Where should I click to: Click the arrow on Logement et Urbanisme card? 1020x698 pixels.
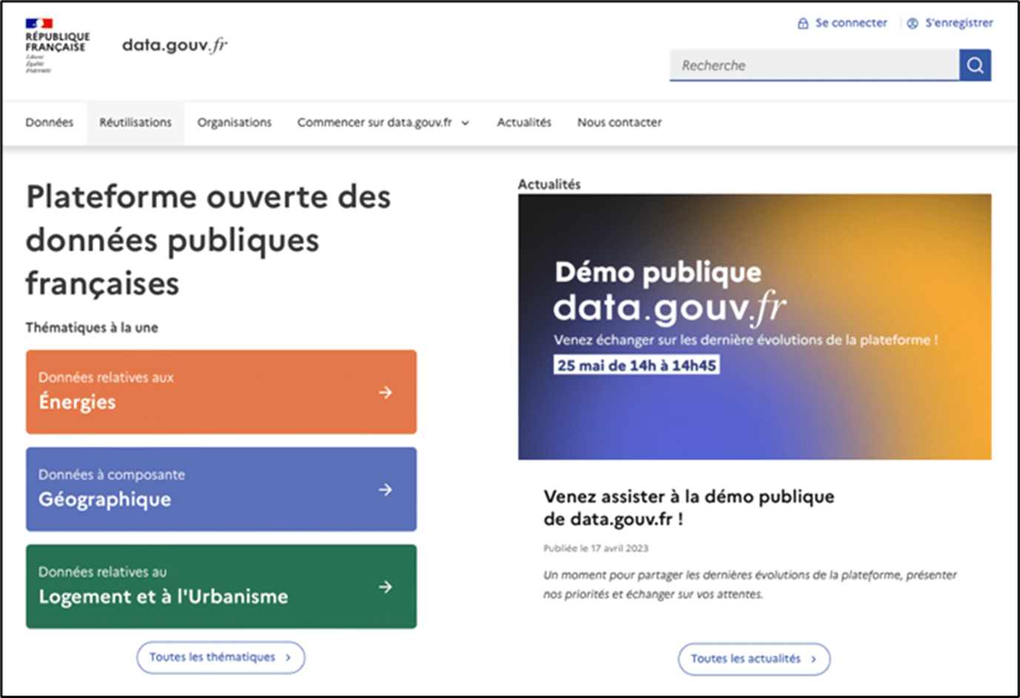click(385, 587)
